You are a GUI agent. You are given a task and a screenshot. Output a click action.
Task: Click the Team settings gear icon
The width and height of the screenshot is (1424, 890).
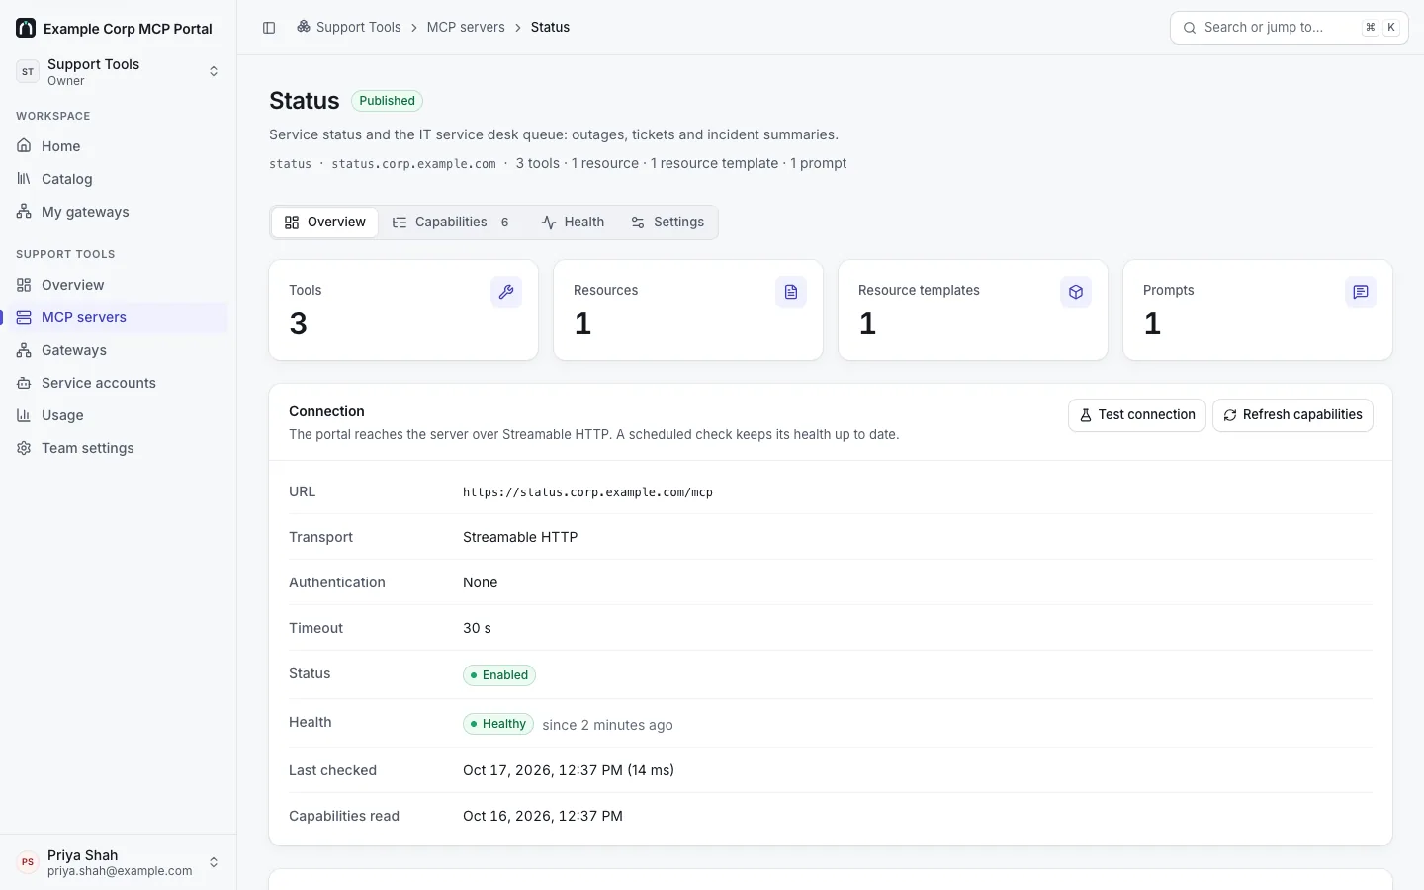click(24, 448)
